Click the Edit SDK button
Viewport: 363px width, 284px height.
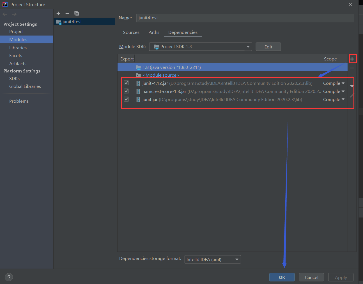tap(268, 47)
